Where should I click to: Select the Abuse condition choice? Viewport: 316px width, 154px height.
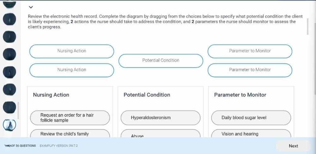[x=160, y=135]
